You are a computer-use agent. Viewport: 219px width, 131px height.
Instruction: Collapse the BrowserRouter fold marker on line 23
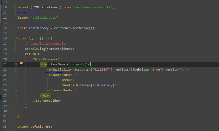[x=16, y=75]
